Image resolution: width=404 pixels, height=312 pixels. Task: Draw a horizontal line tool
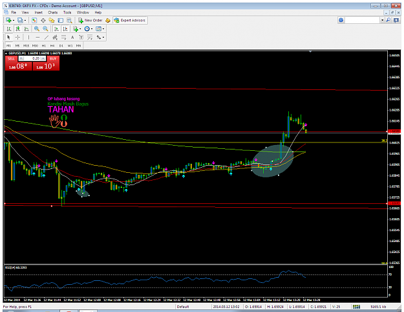pos(37,38)
